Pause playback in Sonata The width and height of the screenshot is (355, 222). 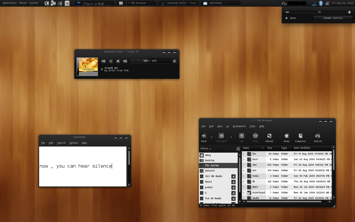pyautogui.click(x=111, y=61)
